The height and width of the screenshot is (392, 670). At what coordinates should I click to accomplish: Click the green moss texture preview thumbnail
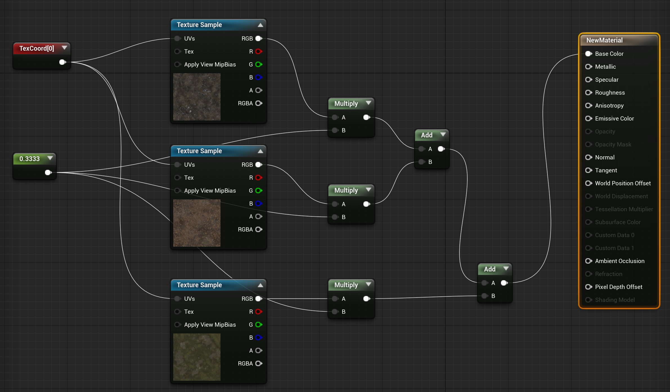[197, 357]
